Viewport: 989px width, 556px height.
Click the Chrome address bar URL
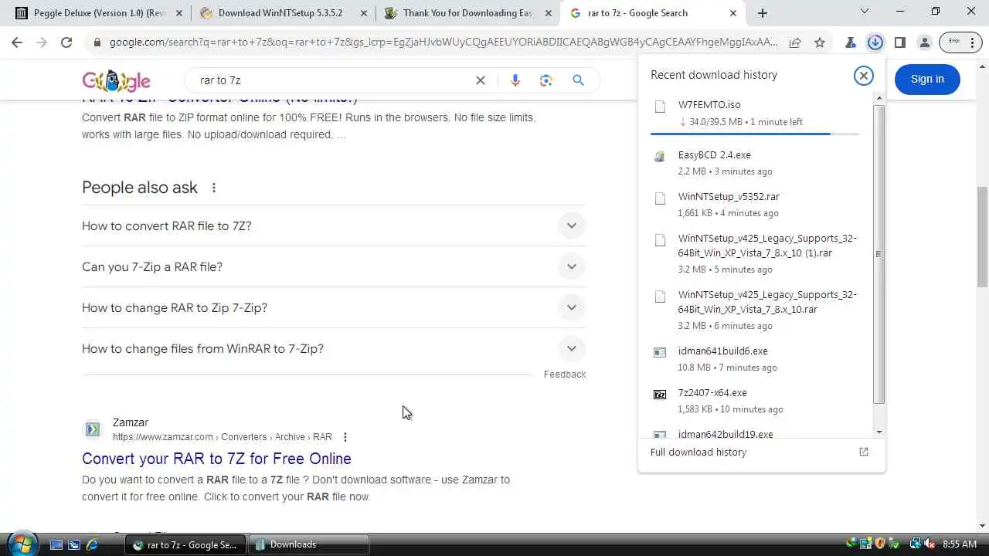click(444, 43)
